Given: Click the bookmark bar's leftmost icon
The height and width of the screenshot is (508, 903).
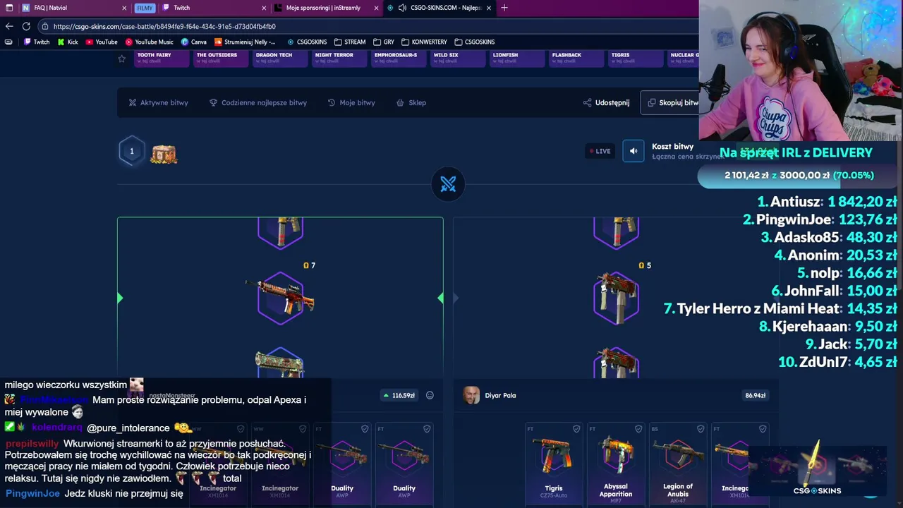Looking at the screenshot, I should [8, 42].
